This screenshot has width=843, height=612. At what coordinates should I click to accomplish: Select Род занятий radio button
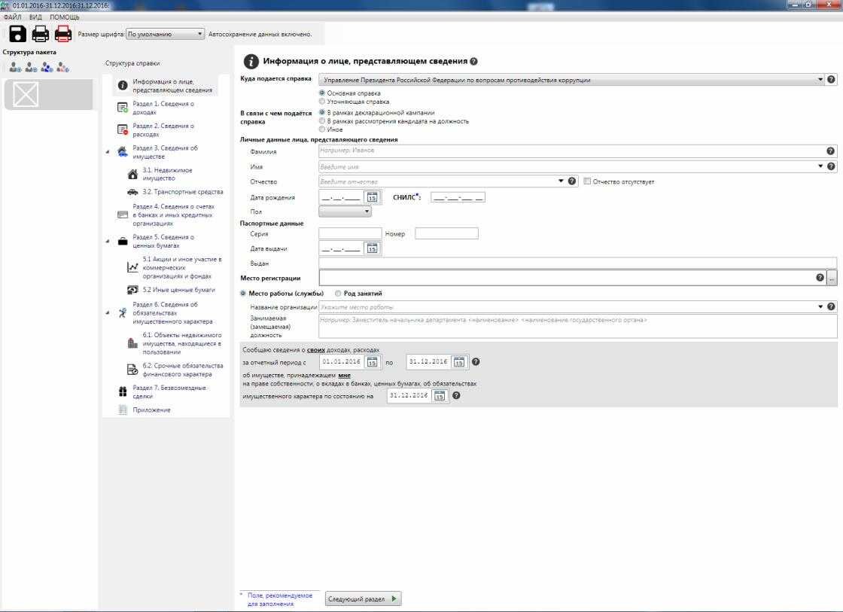[x=338, y=293]
